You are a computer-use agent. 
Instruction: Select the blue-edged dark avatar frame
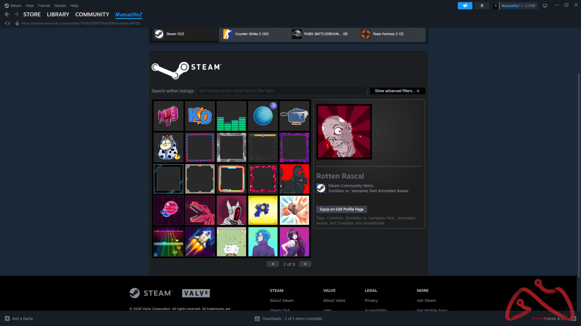point(168,179)
